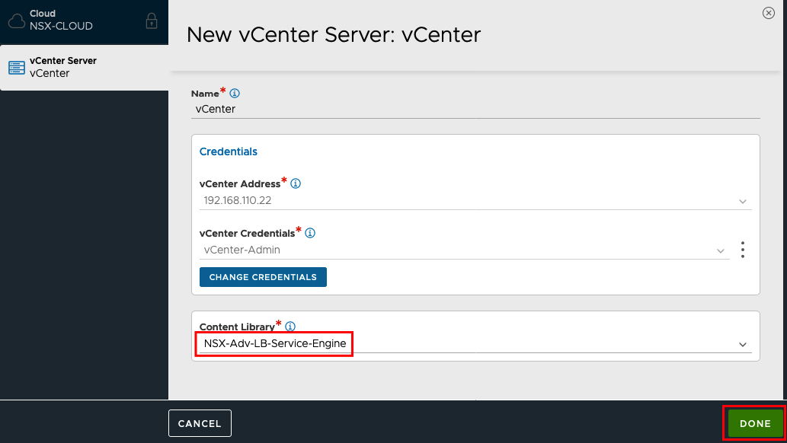787x443 pixels.
Task: Open info tooltip for vCenter Address
Action: (x=296, y=183)
